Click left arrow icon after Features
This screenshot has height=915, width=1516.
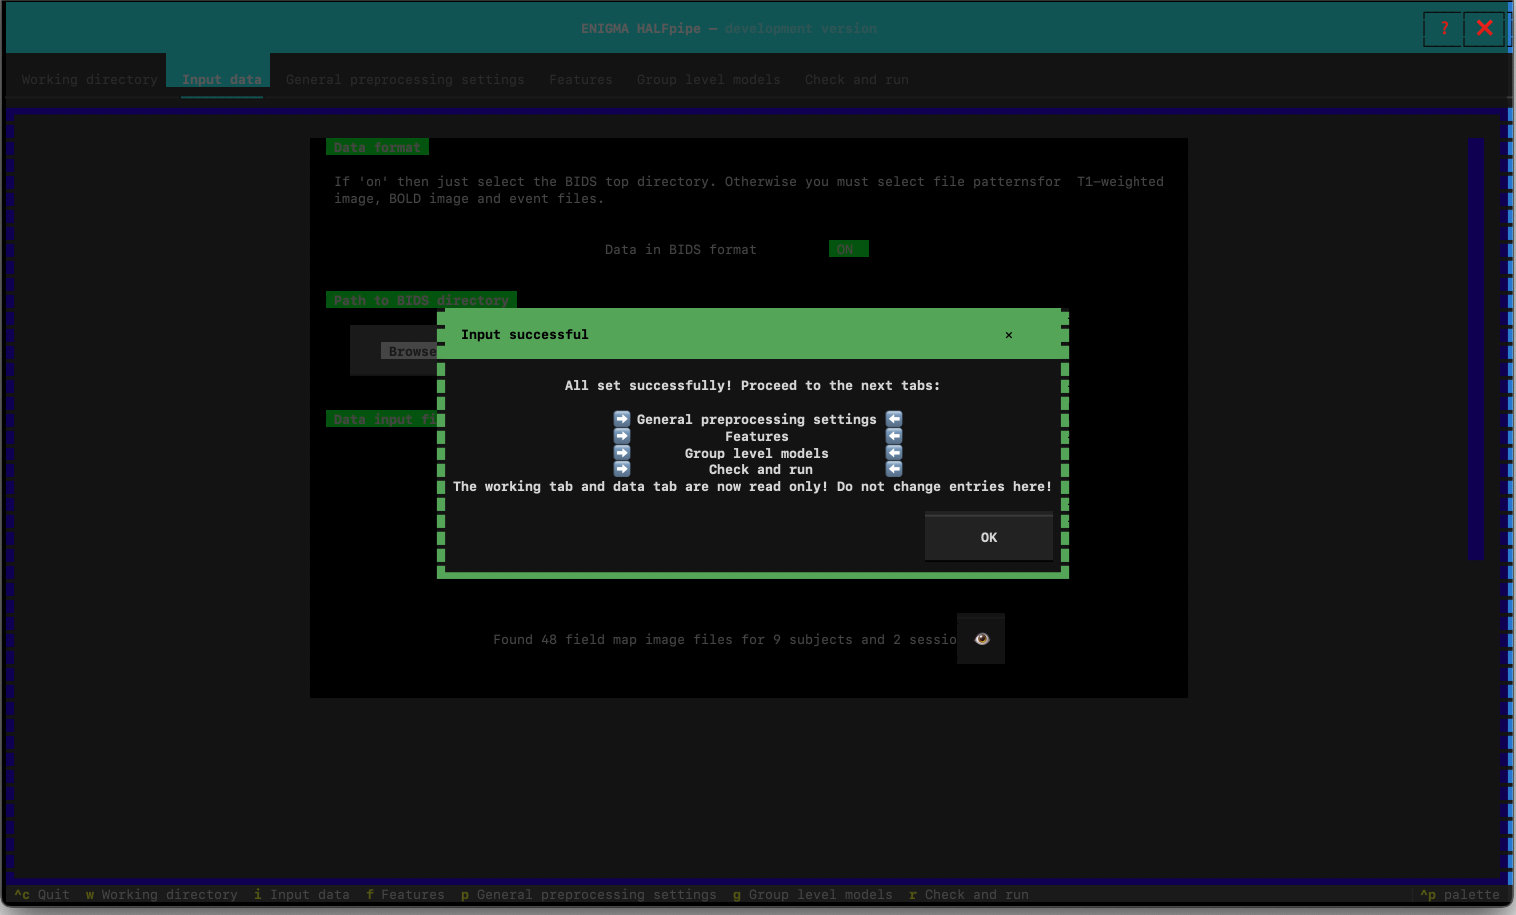pyautogui.click(x=894, y=436)
